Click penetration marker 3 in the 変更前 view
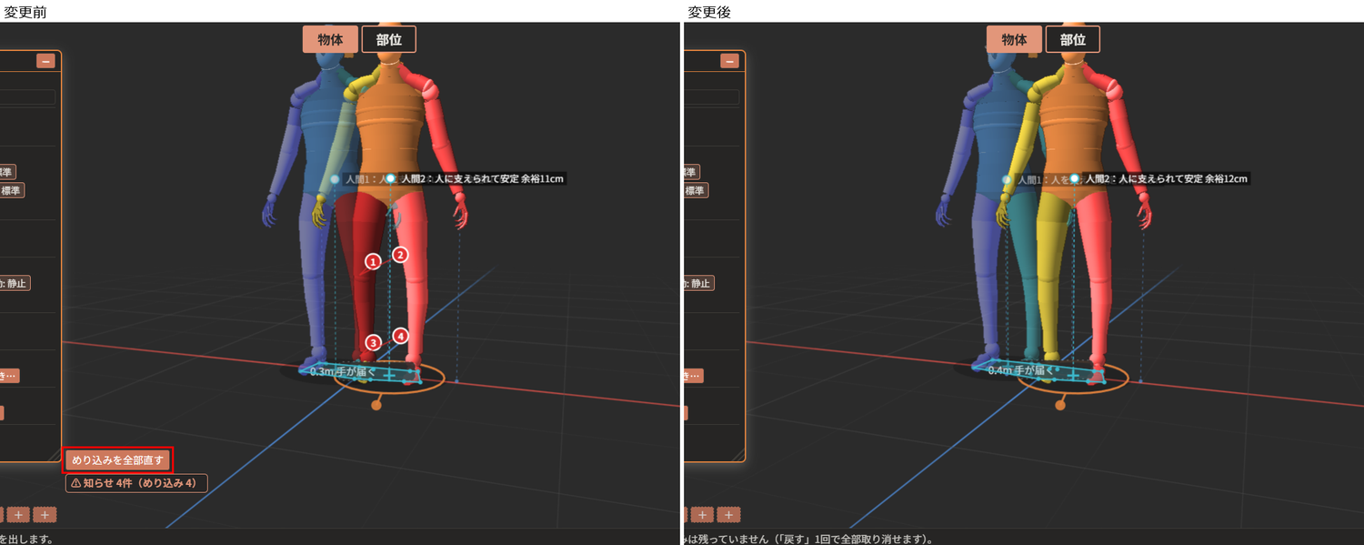The height and width of the screenshot is (545, 1364). pos(373,343)
